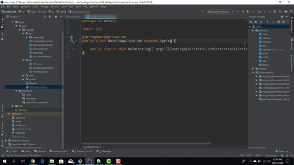The image size is (294, 165).
Task: Open Maven Projects panel gear settings
Action: [x=282, y=16]
